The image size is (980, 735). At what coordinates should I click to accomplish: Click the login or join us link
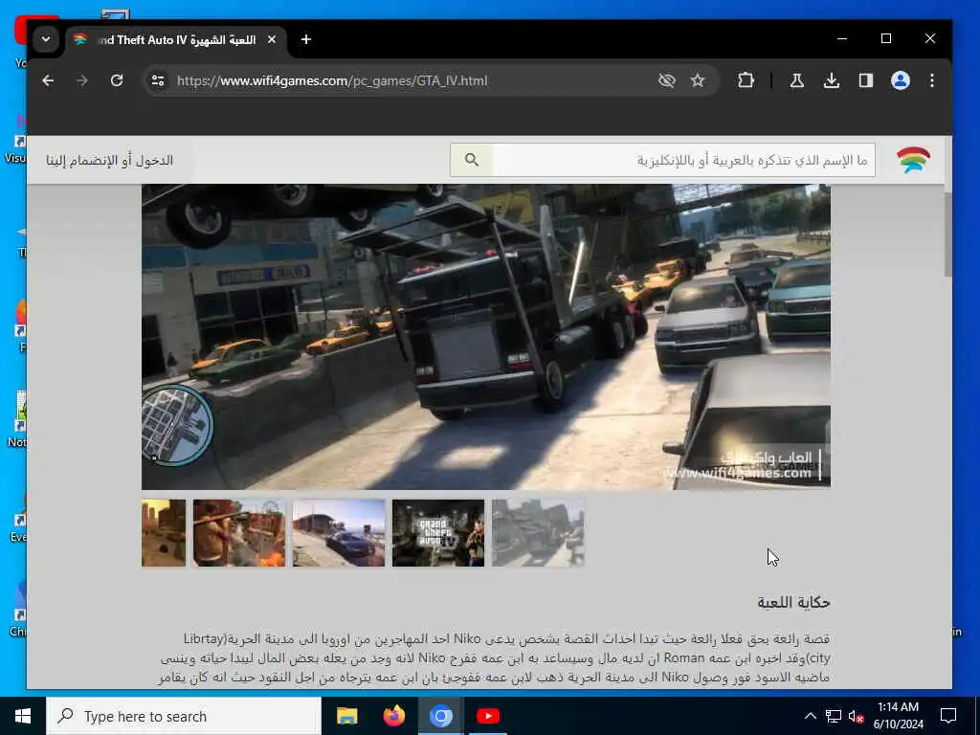click(x=109, y=161)
